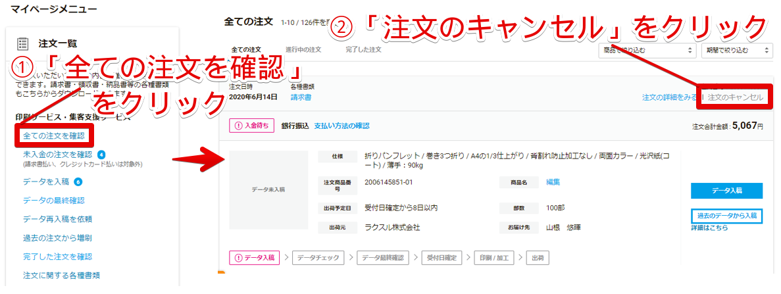
Task: Click データを入稿 in the sidebar menu
Action: pos(45,182)
